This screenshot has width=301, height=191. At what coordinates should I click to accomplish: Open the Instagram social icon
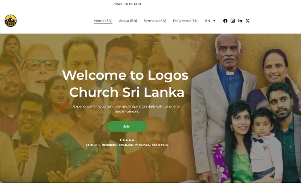pyautogui.click(x=233, y=21)
